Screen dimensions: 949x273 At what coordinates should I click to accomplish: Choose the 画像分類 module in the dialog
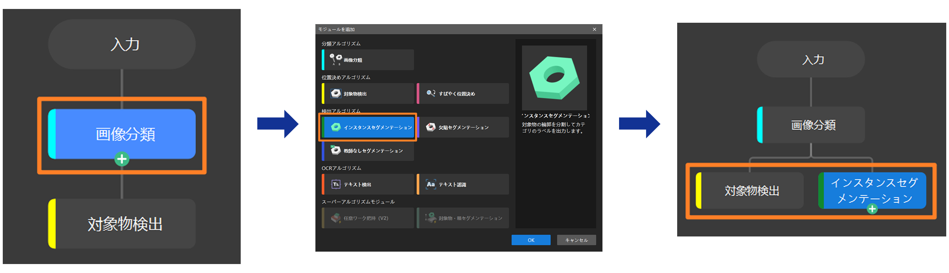click(x=368, y=60)
